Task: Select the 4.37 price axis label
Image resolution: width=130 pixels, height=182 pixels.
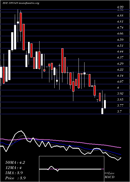Action: tap(120, 57)
